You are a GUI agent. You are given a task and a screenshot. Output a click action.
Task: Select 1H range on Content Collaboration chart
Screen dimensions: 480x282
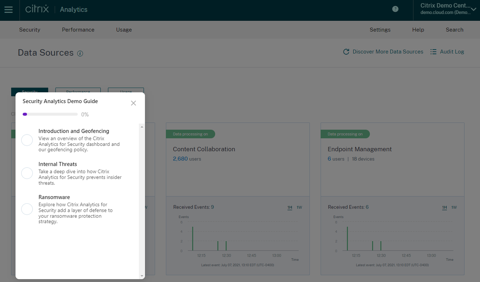tap(290, 207)
